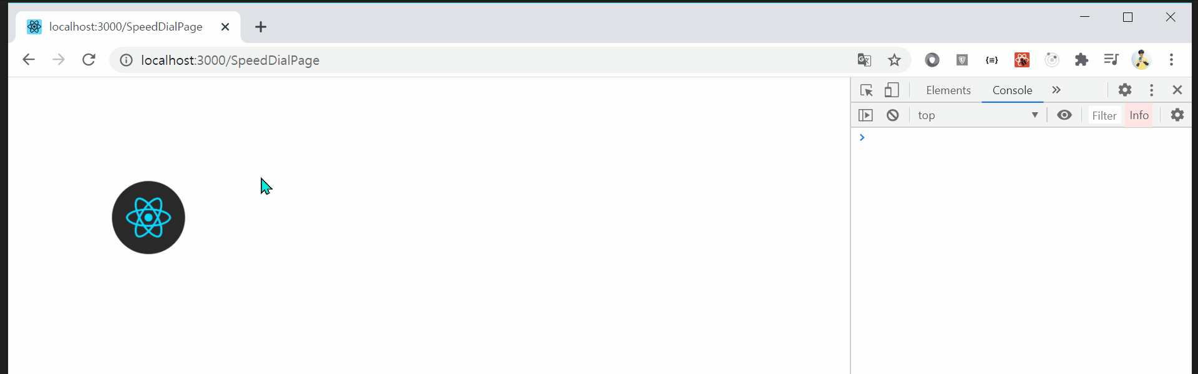Click the Filter input in console

click(1104, 115)
